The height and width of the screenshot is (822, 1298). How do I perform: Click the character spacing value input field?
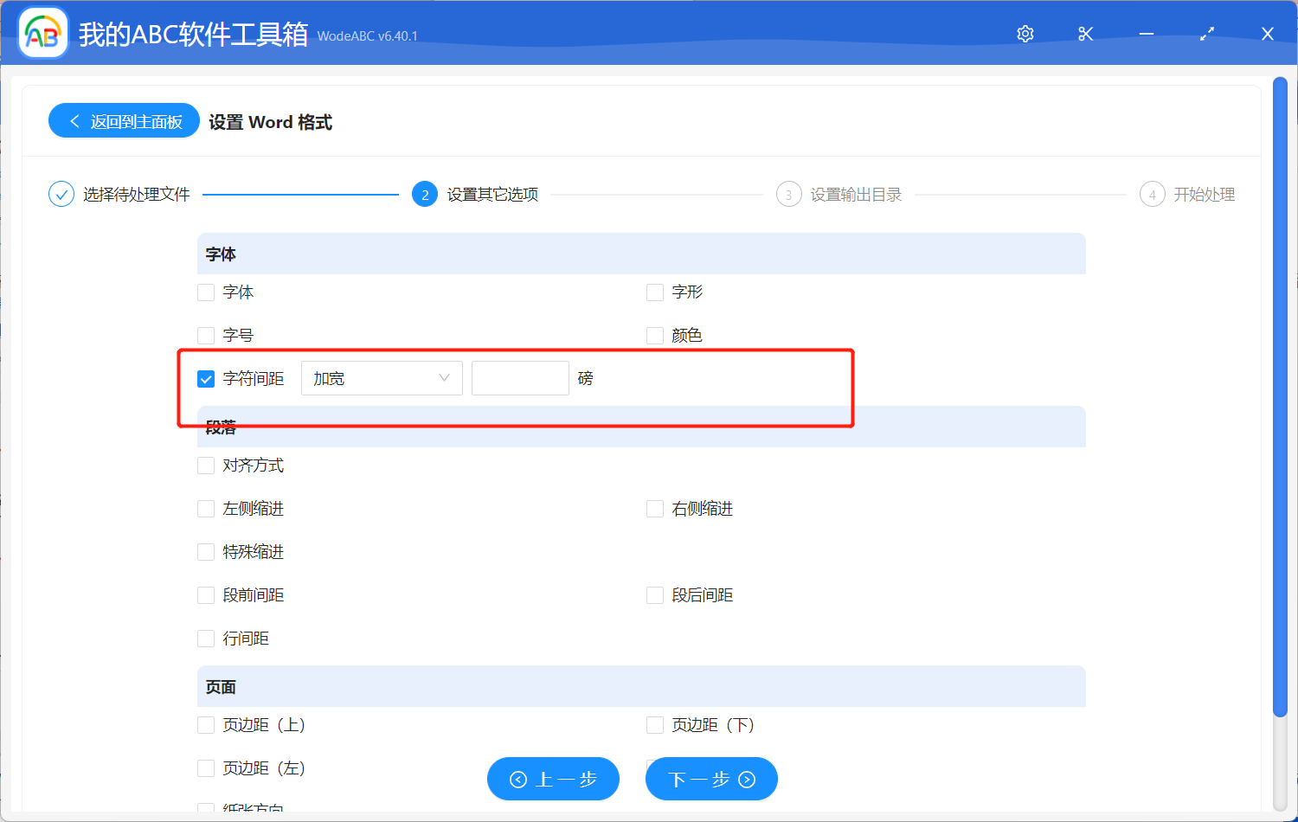520,378
